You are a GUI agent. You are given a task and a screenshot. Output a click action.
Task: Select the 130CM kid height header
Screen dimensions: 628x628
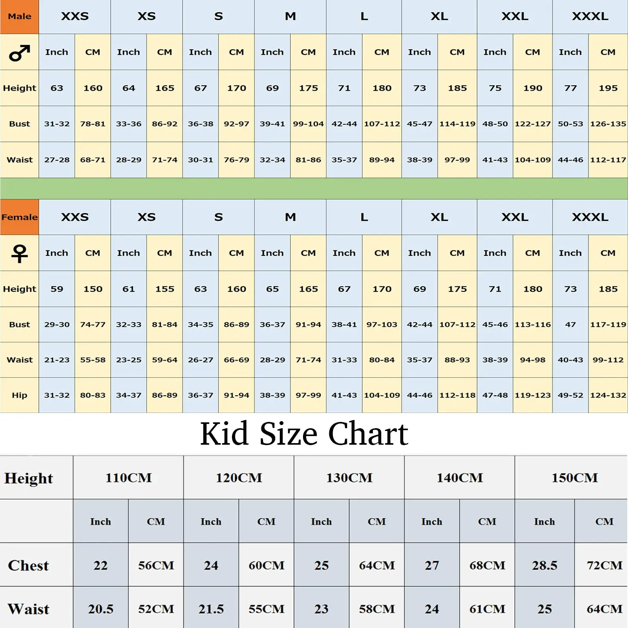(x=349, y=478)
